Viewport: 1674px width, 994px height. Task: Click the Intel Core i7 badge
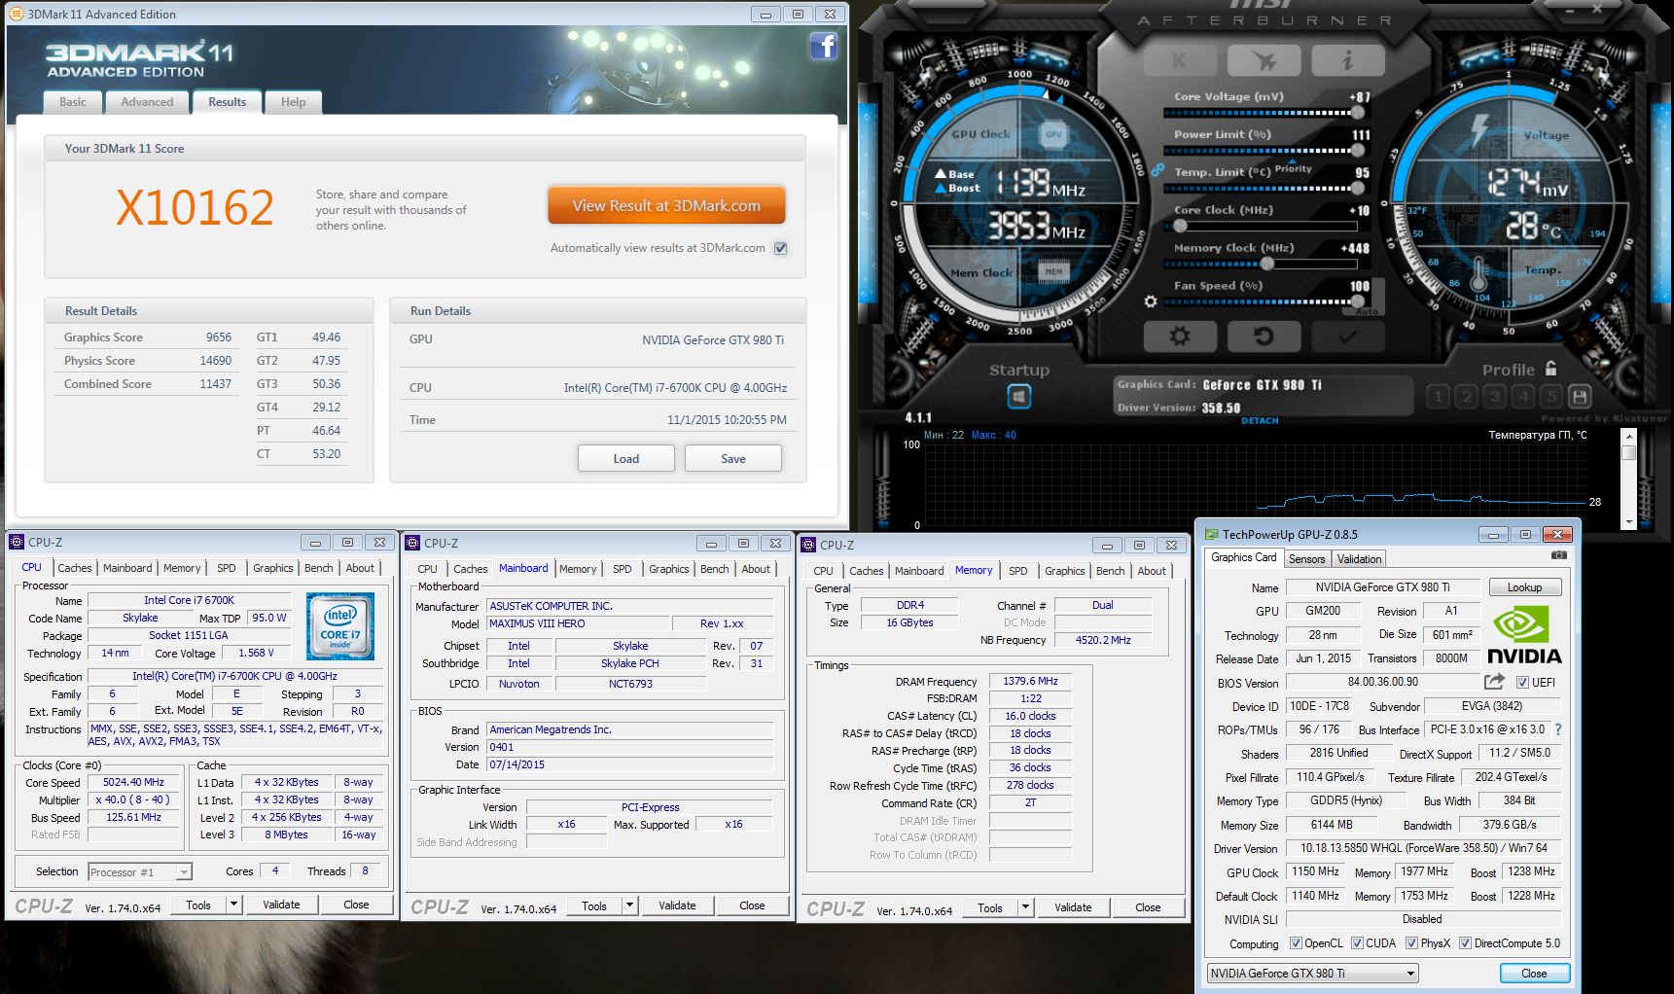[x=339, y=626]
